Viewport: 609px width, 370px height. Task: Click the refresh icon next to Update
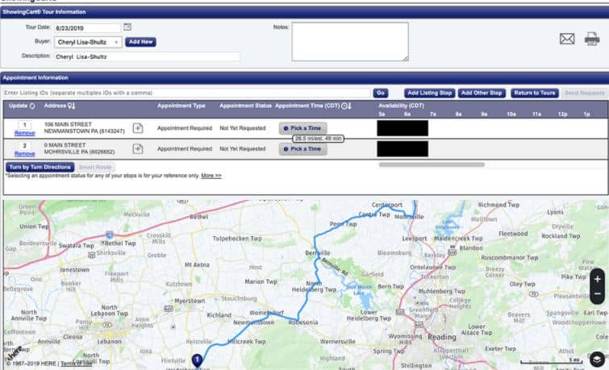click(32, 106)
